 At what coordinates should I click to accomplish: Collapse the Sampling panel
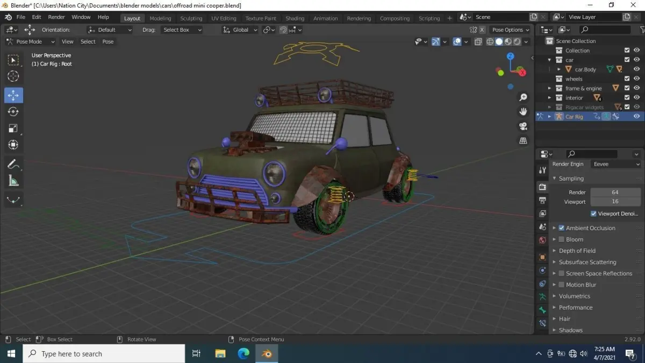click(571, 179)
